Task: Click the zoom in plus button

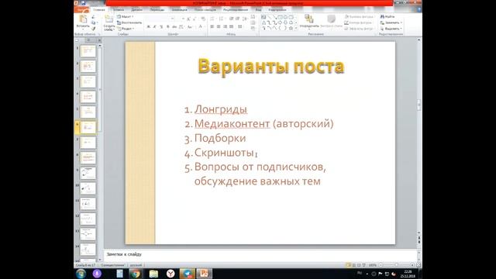Action: pos(412,265)
